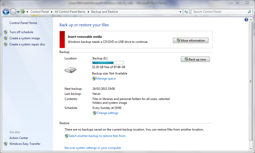The width and height of the screenshot is (255, 153).
Task: Click the Back up now button
Action: pyautogui.click(x=195, y=59)
